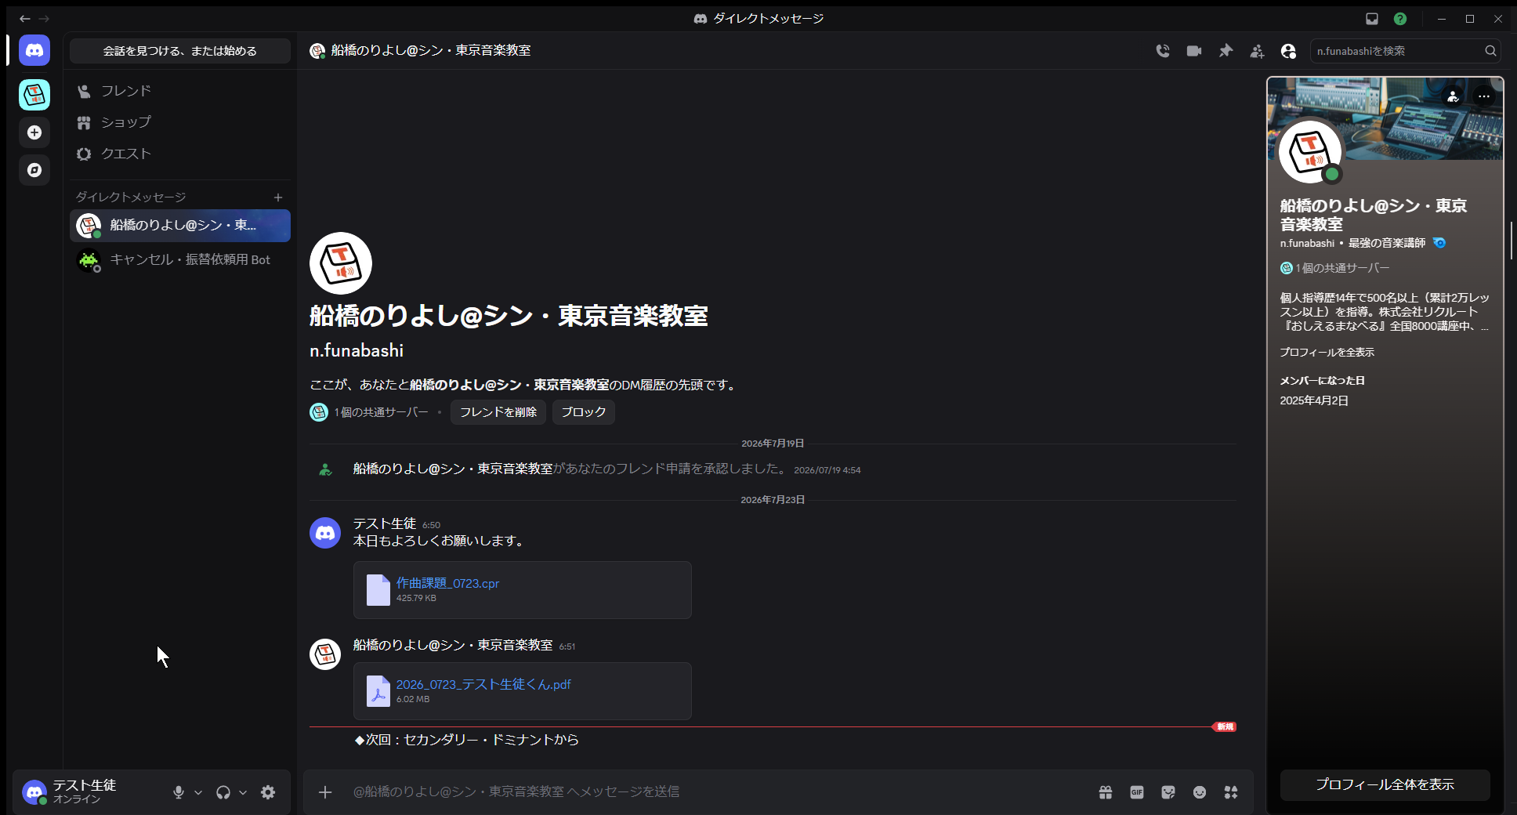Click the profile badge icon beside 最強の音楽講師
The width and height of the screenshot is (1517, 815).
[1439, 243]
